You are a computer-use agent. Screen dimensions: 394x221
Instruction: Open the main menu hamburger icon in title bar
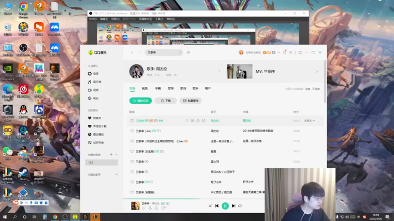(x=291, y=53)
